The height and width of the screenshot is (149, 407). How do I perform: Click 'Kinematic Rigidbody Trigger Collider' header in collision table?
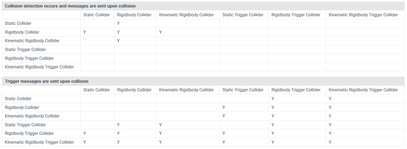363,15
